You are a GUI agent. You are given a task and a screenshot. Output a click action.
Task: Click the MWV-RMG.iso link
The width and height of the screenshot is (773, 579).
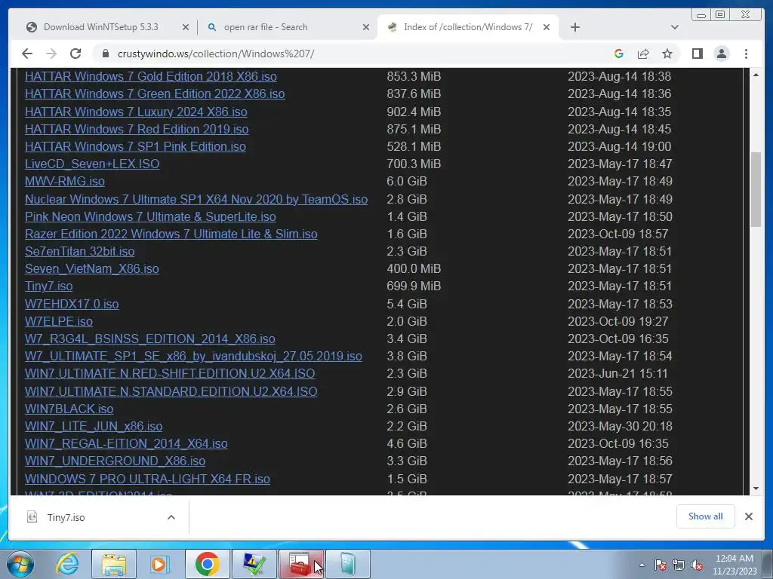pyautogui.click(x=65, y=181)
